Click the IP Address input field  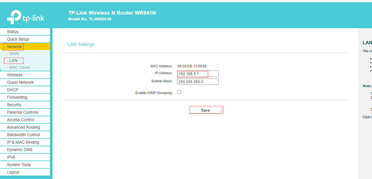click(198, 74)
